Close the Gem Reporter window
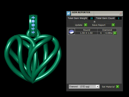Screen dimensions: 129x97 coord(121,13)
